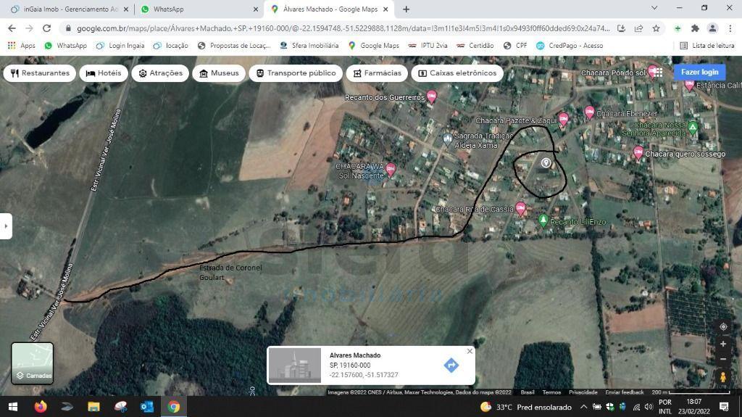Open the Enviar feedback link
Image resolution: width=742 pixels, height=417 pixels.
625,392
